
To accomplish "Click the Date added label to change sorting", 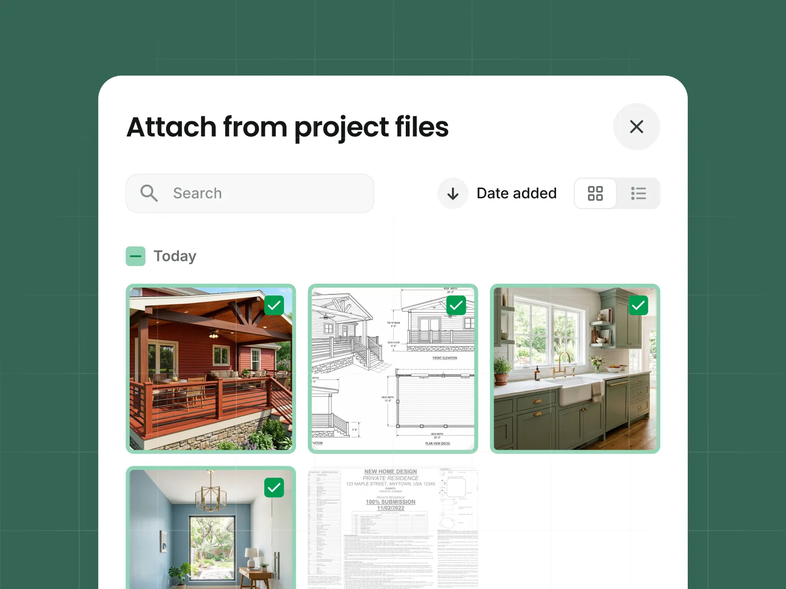I will (516, 193).
